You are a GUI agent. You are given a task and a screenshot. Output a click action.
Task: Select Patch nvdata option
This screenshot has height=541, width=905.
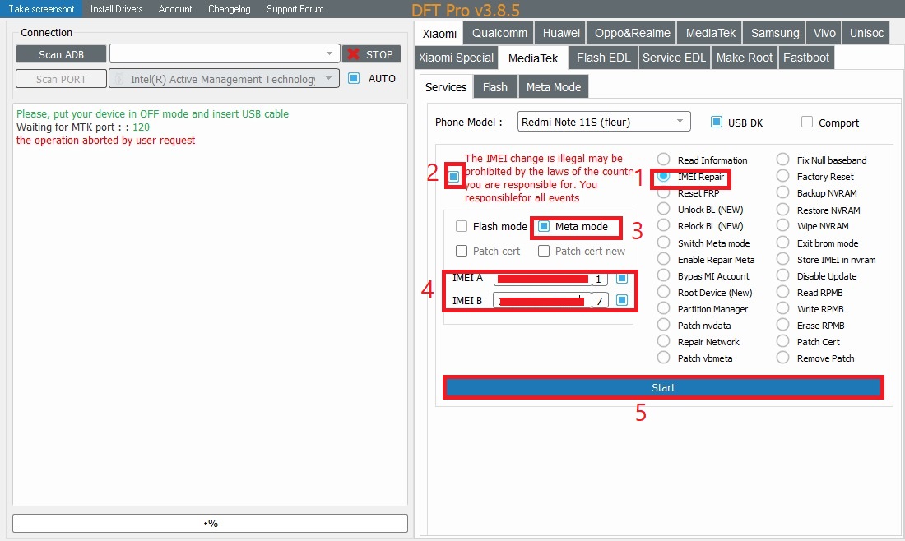[x=664, y=325]
